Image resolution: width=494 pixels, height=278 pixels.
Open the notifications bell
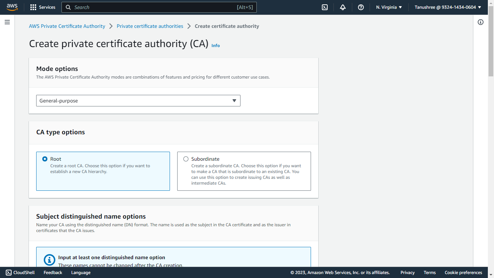(343, 7)
